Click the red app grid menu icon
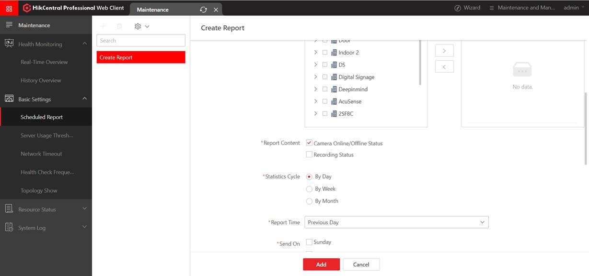This screenshot has width=589, height=276. coord(9,8)
